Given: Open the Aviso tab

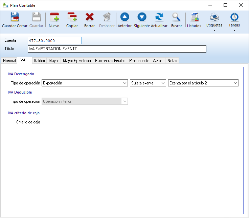Looking at the screenshot, I should [x=158, y=61].
